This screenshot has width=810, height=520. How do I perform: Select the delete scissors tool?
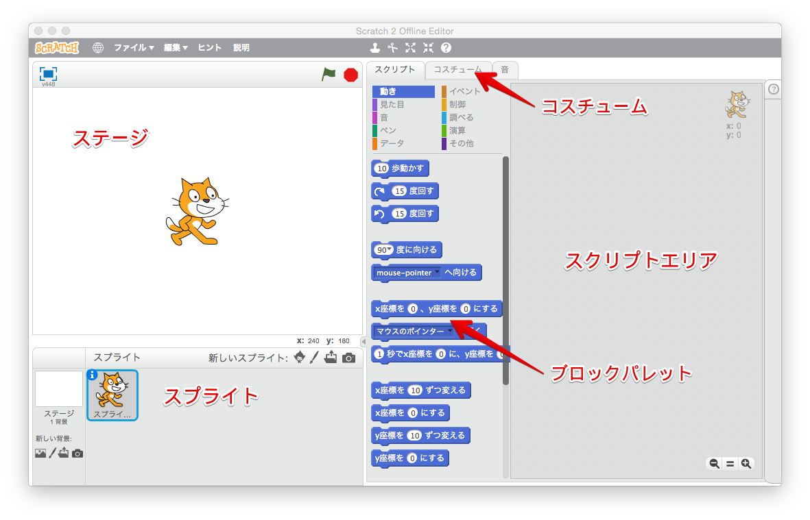point(392,48)
